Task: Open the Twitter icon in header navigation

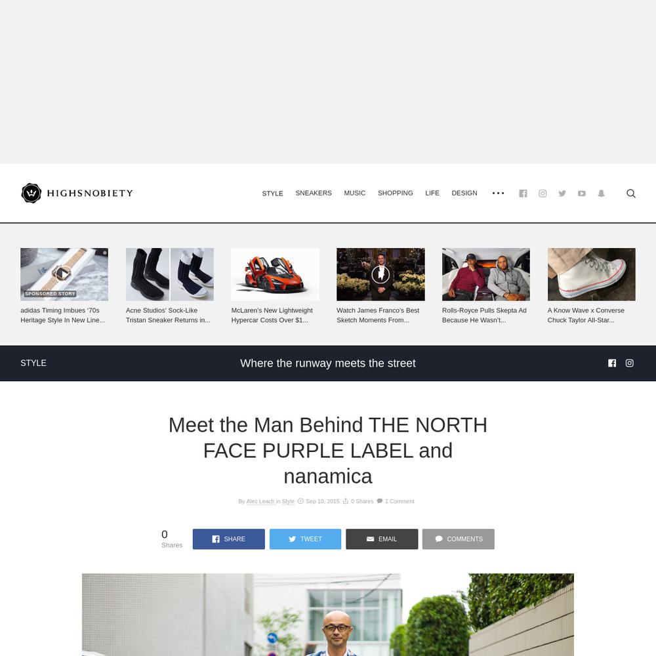Action: pyautogui.click(x=562, y=194)
